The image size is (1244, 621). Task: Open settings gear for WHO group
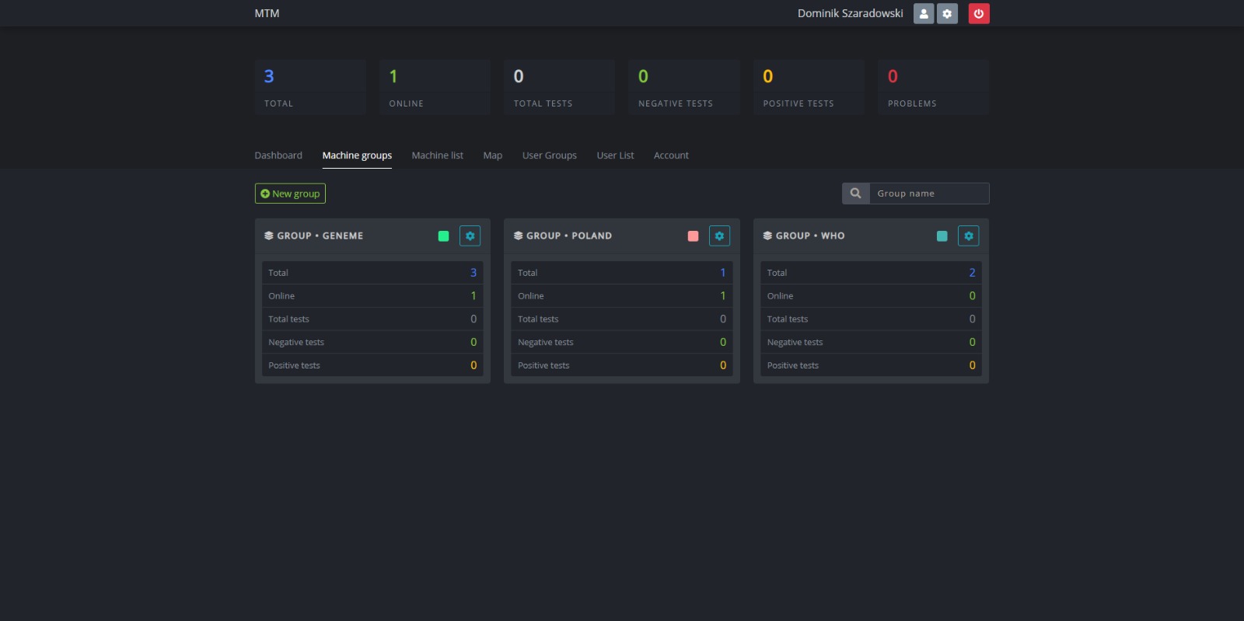(968, 235)
